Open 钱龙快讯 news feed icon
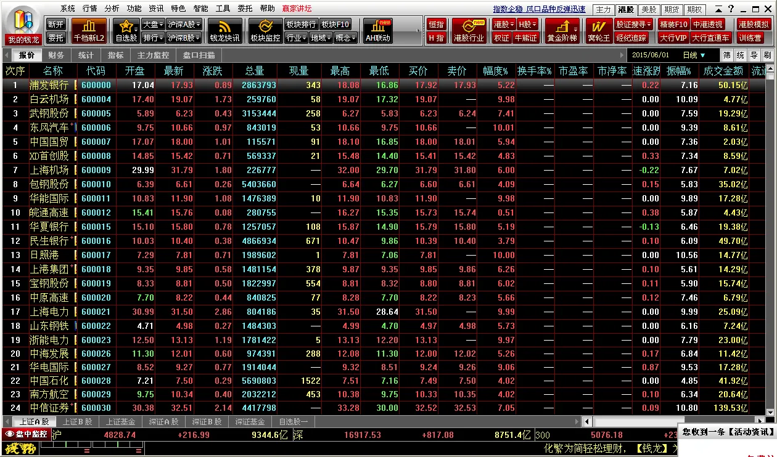 (x=224, y=31)
